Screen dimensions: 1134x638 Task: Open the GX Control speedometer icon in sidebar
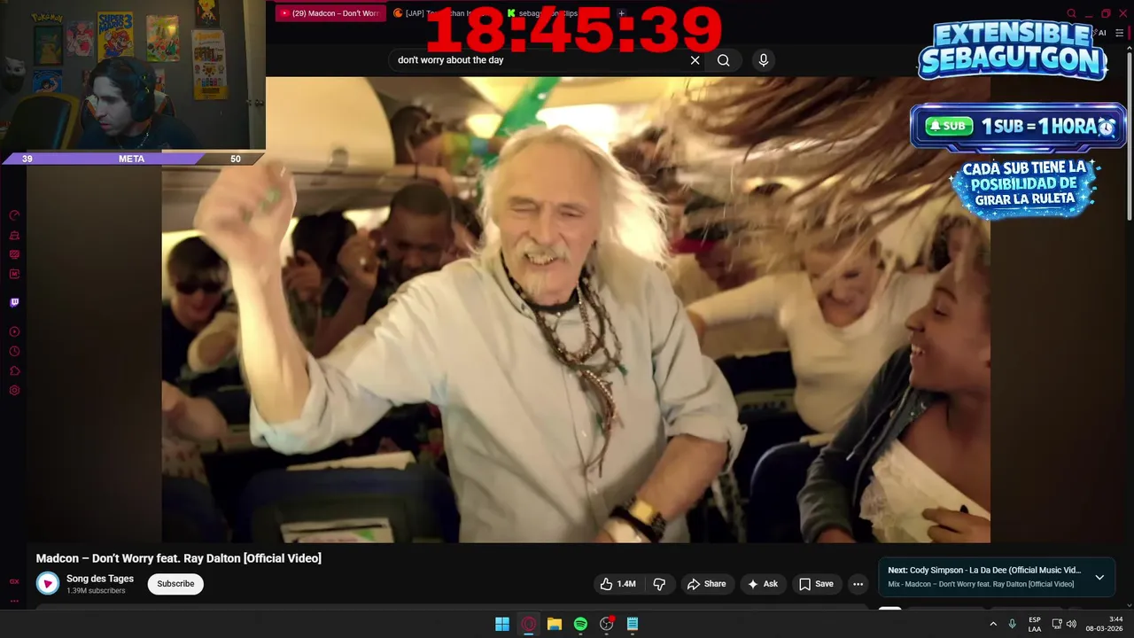coord(14,215)
